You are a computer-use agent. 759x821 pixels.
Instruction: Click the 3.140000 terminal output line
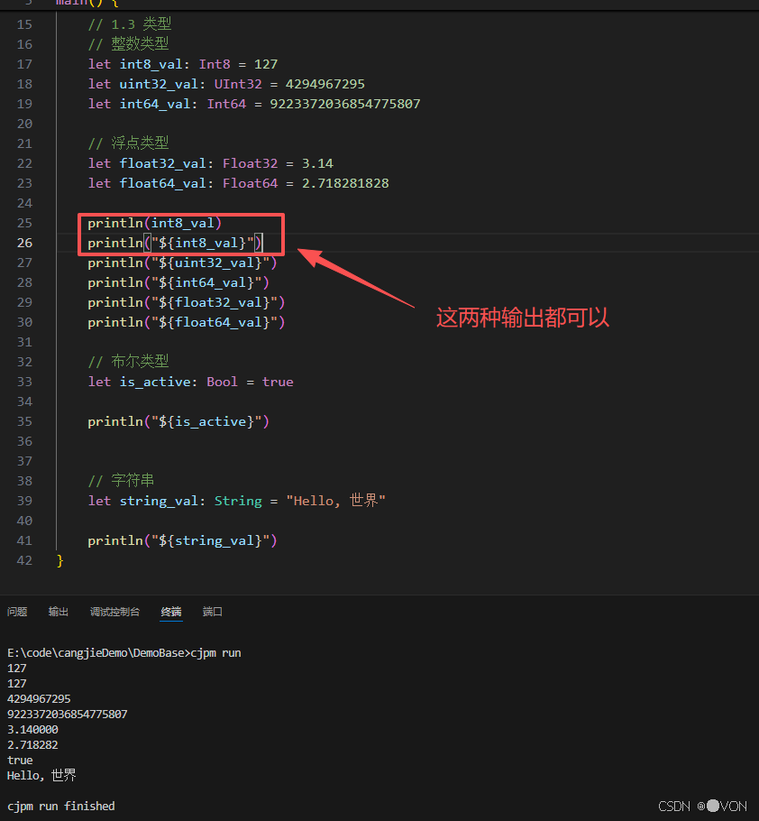32,729
